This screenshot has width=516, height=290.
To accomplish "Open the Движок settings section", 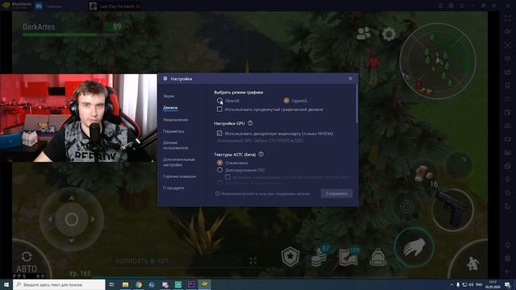I will [x=170, y=107].
